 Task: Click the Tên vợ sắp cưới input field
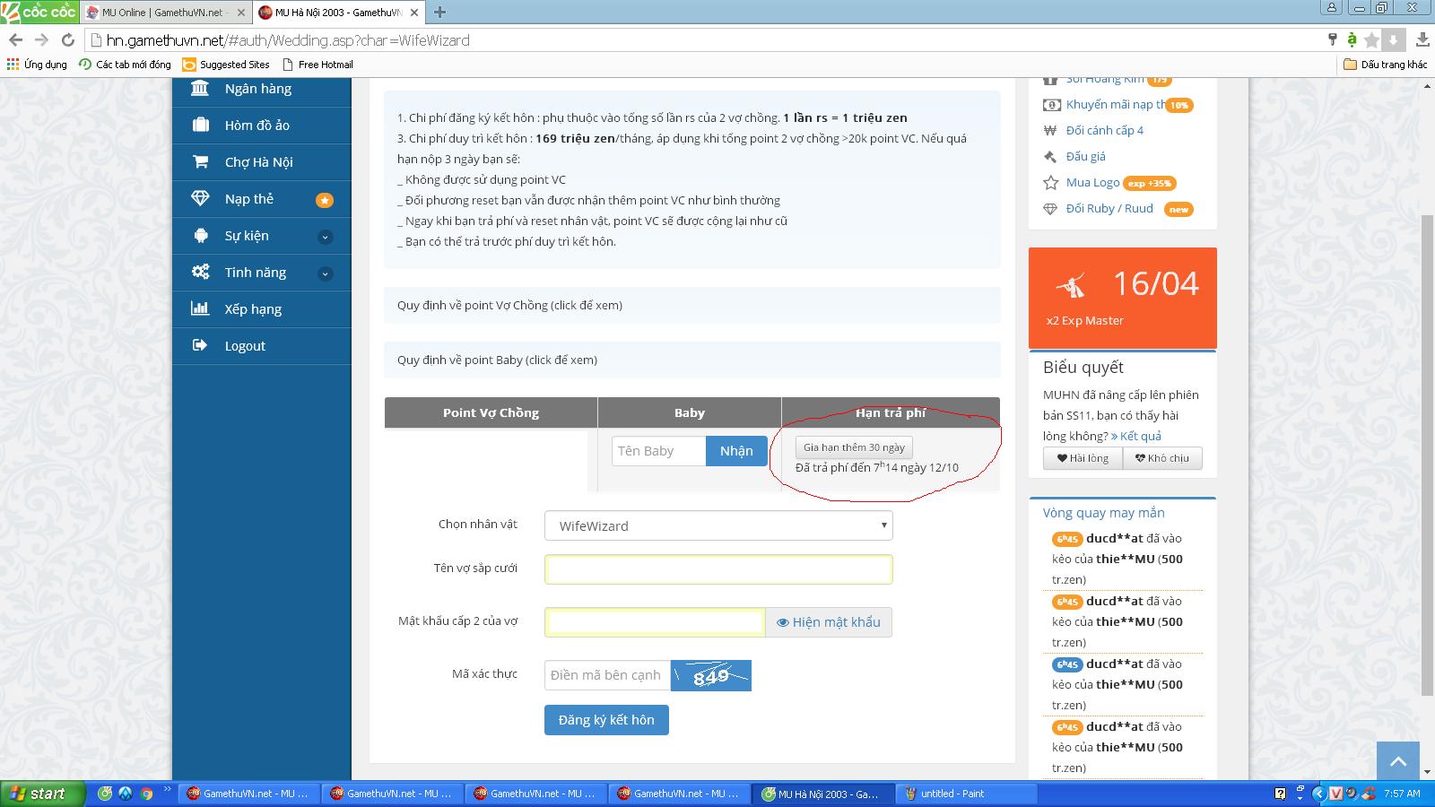[x=717, y=569]
